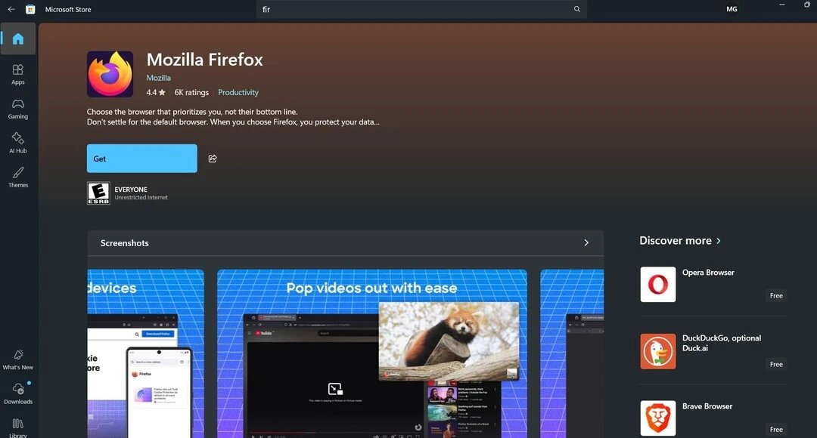Click the Firefox description text
This screenshot has width=817, height=438.
coord(233,117)
